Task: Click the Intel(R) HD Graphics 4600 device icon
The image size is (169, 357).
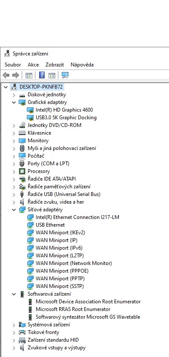Action: pyautogui.click(x=30, y=110)
